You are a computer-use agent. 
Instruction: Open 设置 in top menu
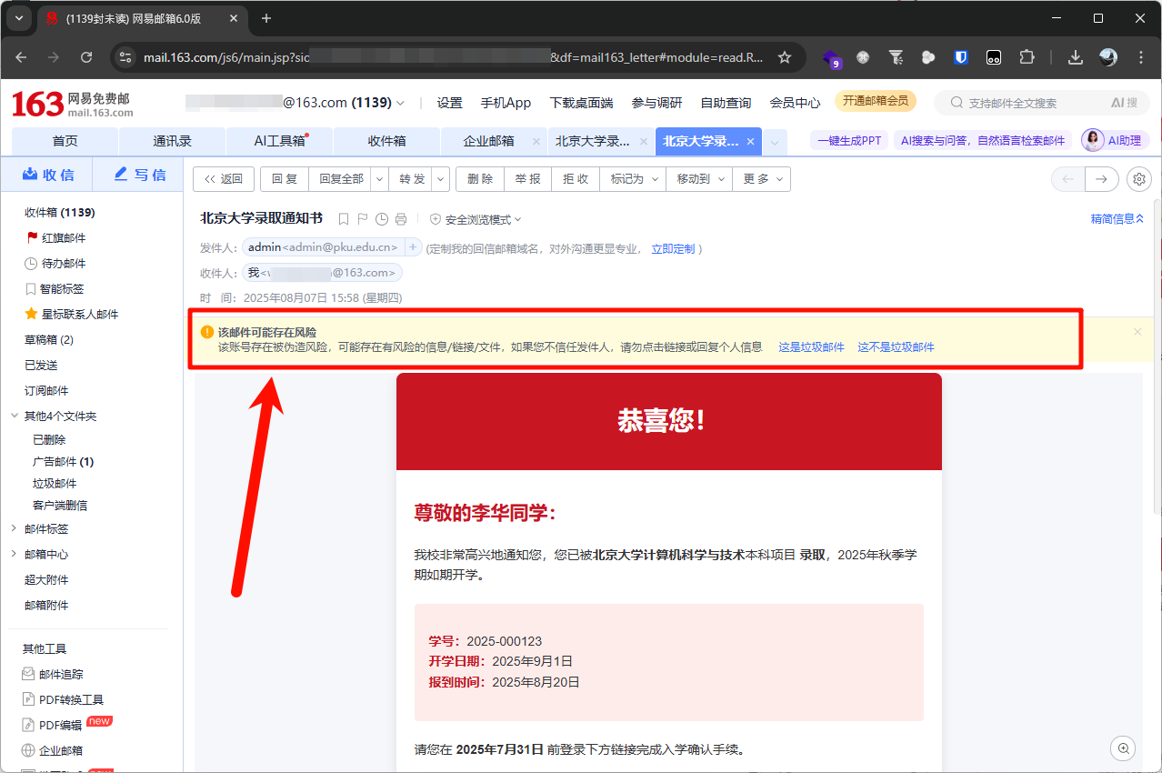click(449, 103)
